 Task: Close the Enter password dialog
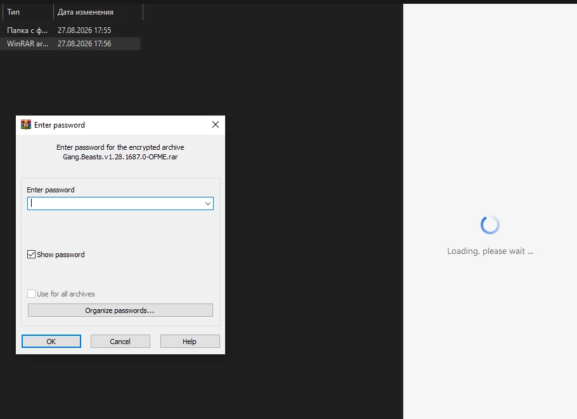click(216, 124)
